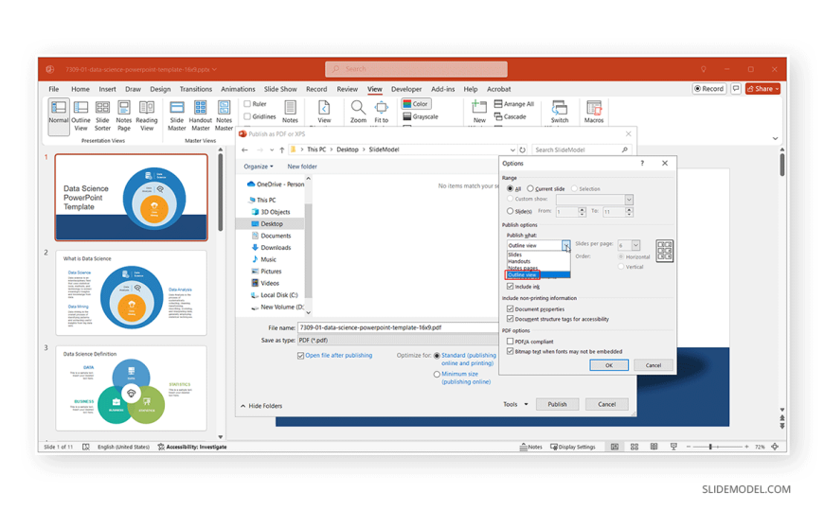The image size is (824, 510).
Task: Toggle Bitmap text when fonts not embedded
Action: (510, 351)
